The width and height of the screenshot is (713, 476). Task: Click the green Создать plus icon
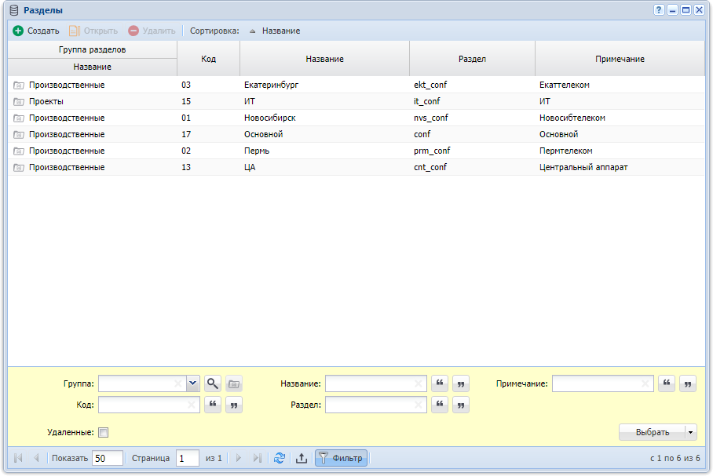(x=18, y=31)
